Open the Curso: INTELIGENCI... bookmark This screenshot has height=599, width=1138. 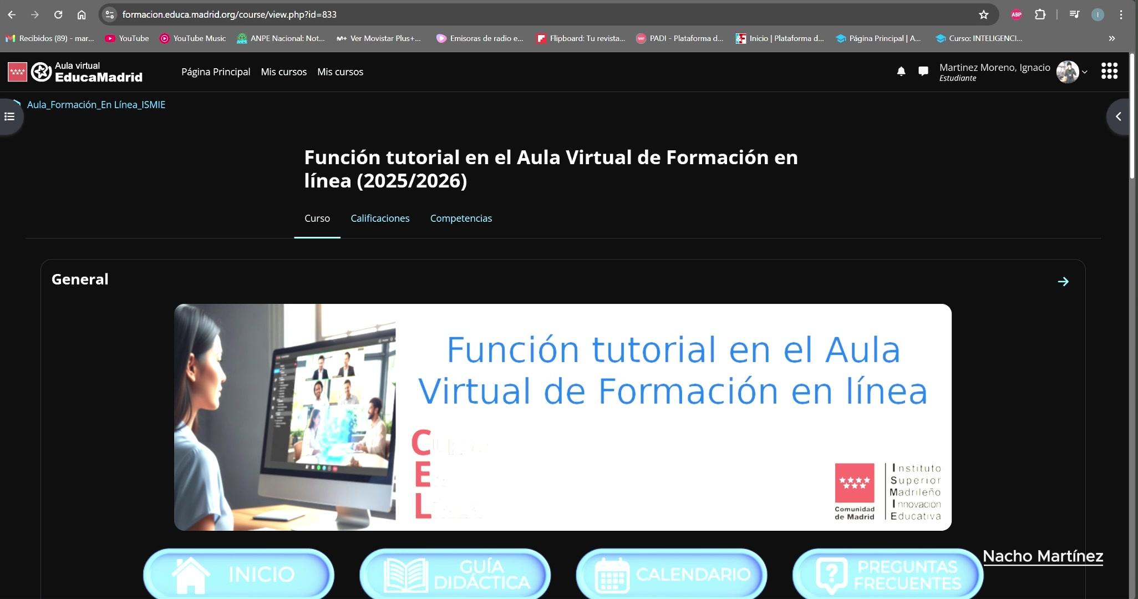point(979,38)
